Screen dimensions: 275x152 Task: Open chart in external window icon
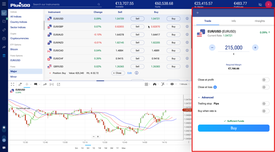pos(59,84)
